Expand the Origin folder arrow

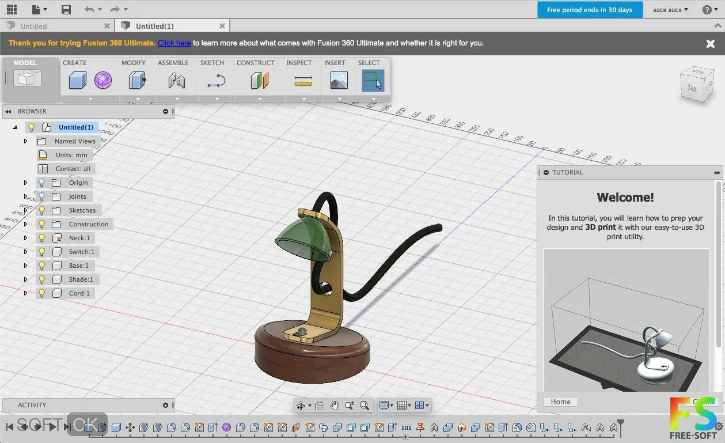(25, 183)
